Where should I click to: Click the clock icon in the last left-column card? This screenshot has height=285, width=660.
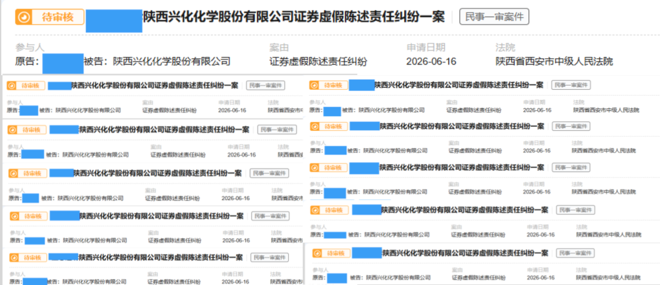pos(14,257)
